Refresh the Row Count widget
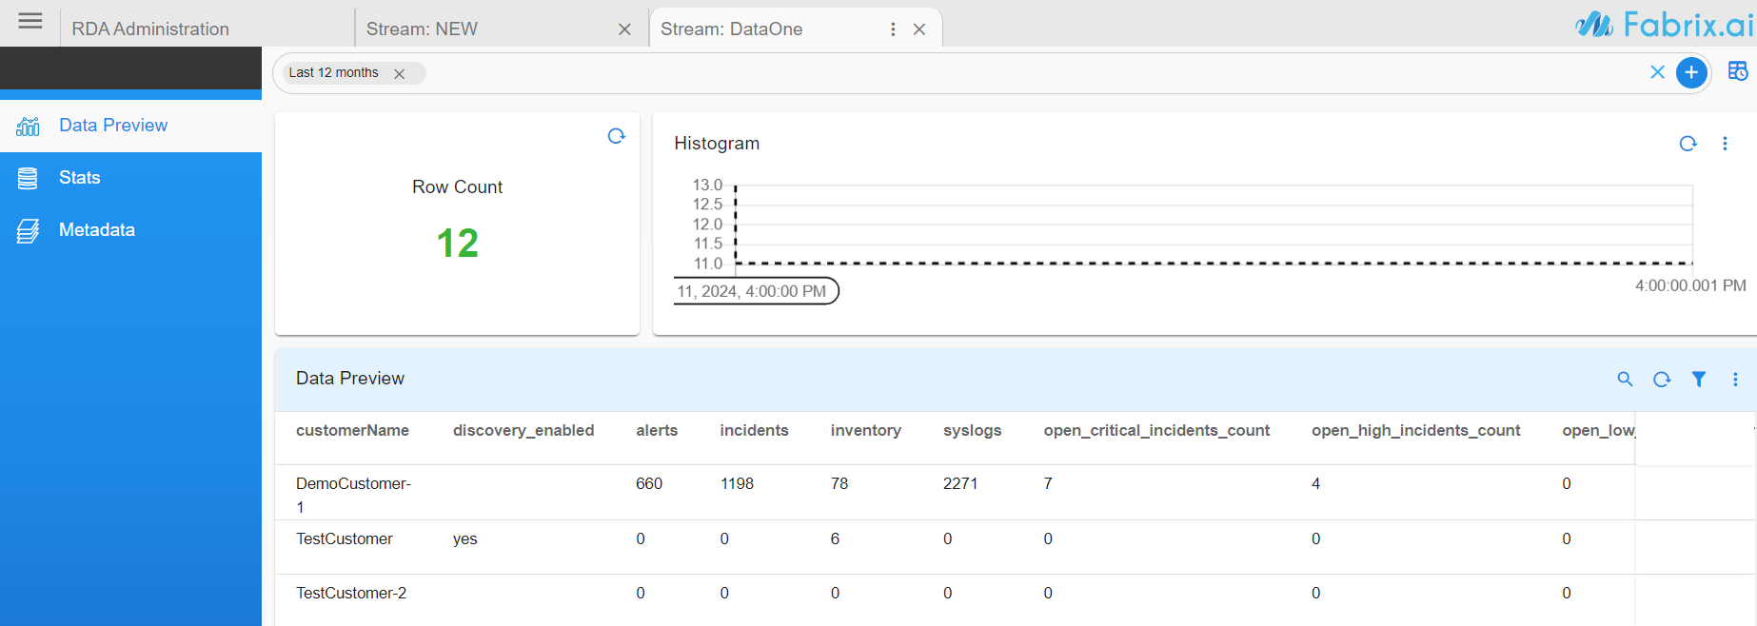 [x=616, y=136]
